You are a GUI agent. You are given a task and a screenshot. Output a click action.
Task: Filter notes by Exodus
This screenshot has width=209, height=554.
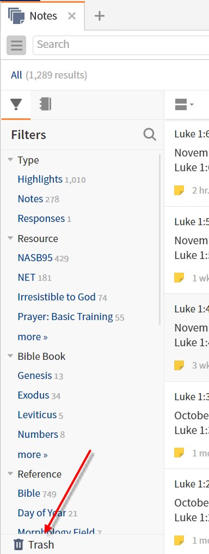click(x=33, y=395)
